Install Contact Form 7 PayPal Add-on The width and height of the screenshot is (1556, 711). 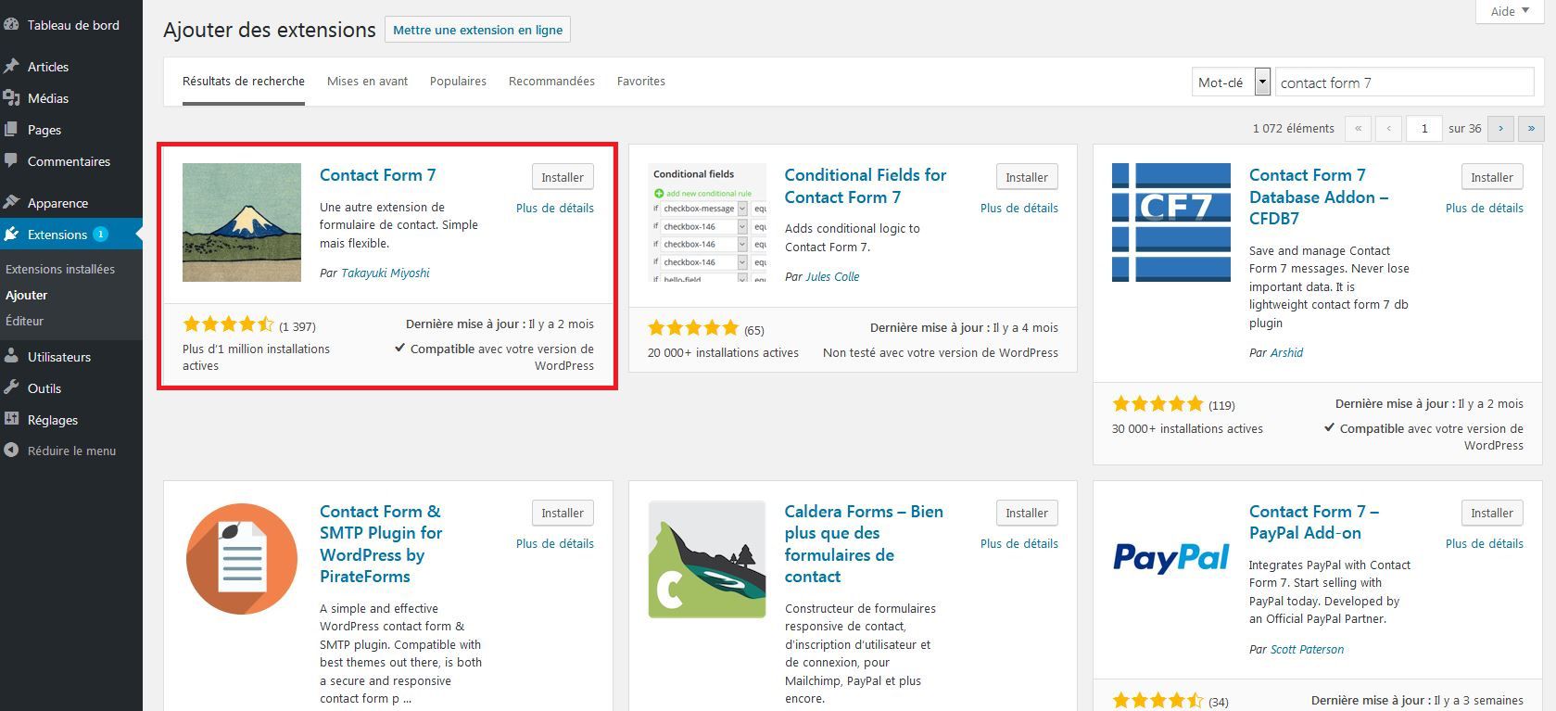[1492, 513]
